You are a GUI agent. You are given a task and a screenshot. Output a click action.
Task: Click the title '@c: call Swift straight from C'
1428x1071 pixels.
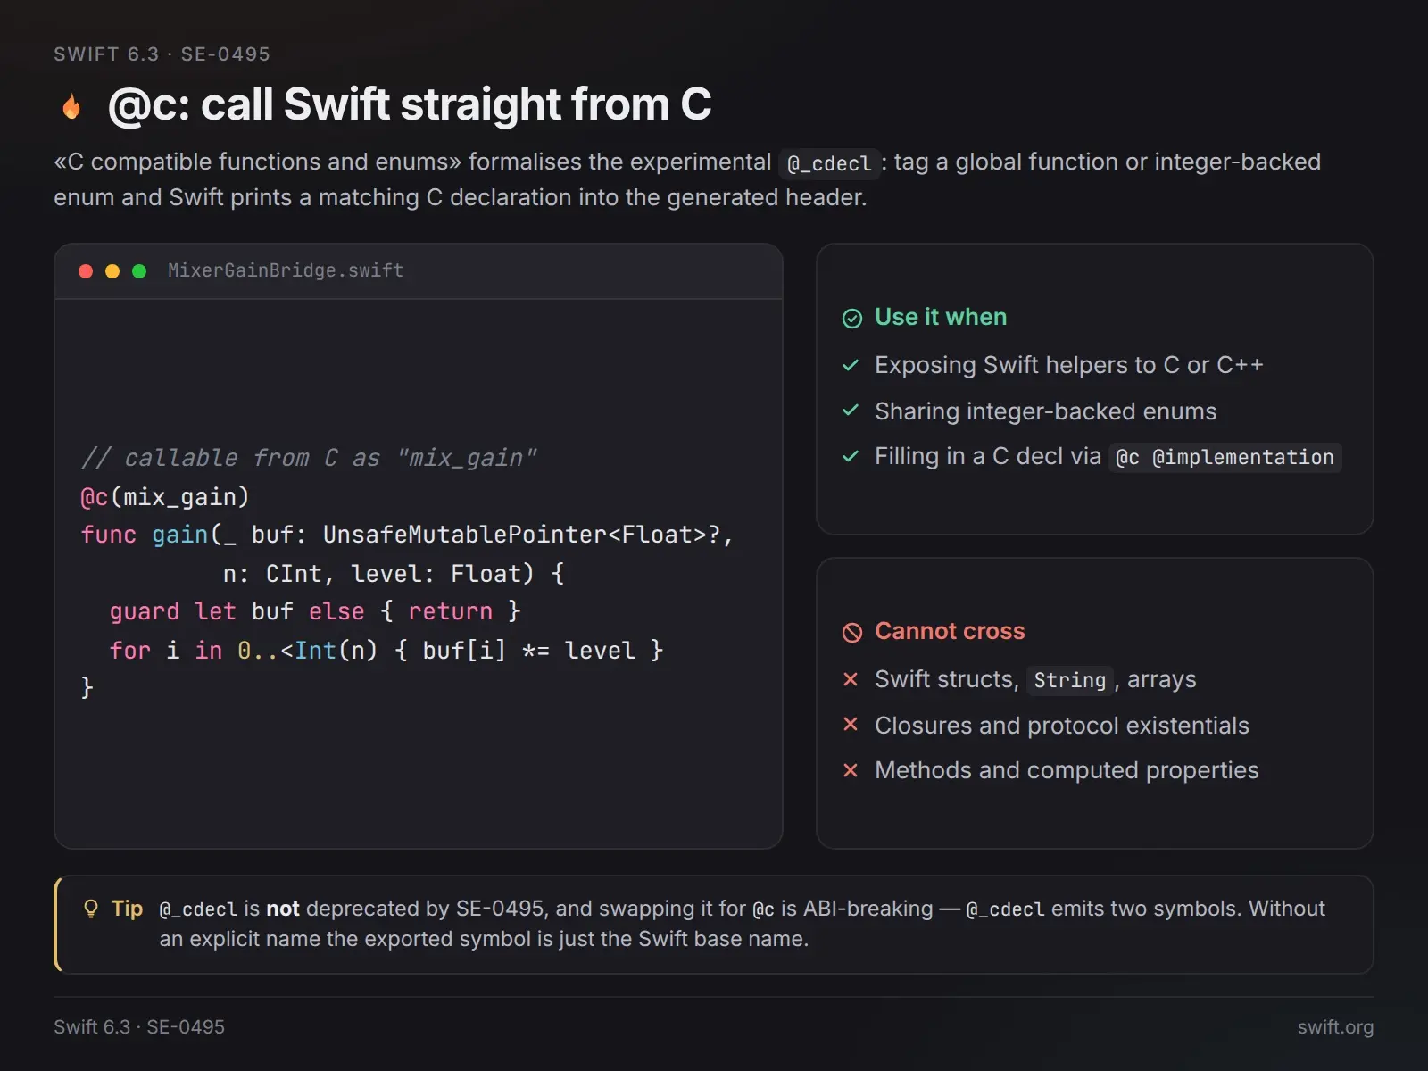pos(410,104)
